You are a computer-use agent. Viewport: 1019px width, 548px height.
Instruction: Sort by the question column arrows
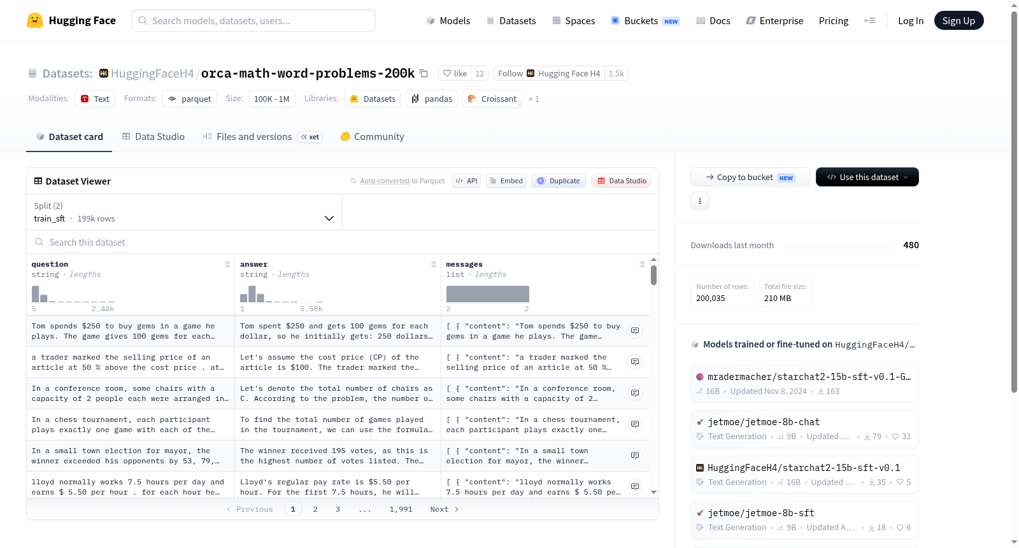227,264
